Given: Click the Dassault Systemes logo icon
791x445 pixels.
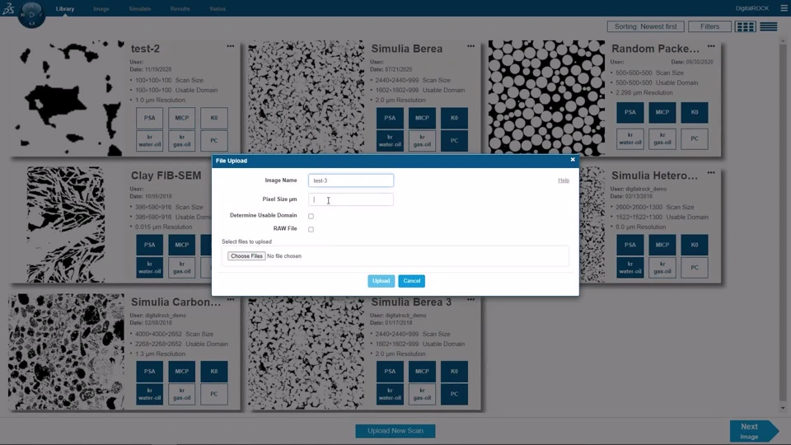Looking at the screenshot, I should [x=8, y=8].
